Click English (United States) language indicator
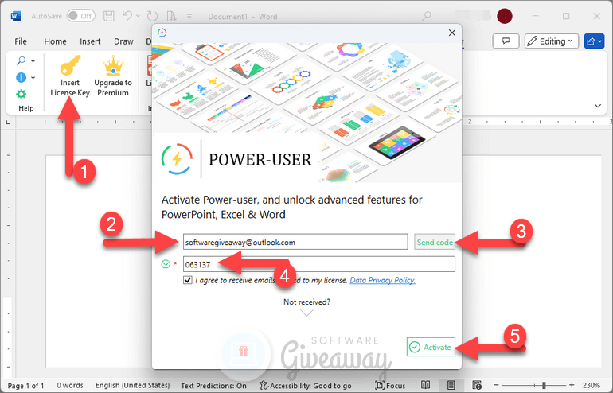Viewport: 613px width, 393px height. click(x=132, y=386)
